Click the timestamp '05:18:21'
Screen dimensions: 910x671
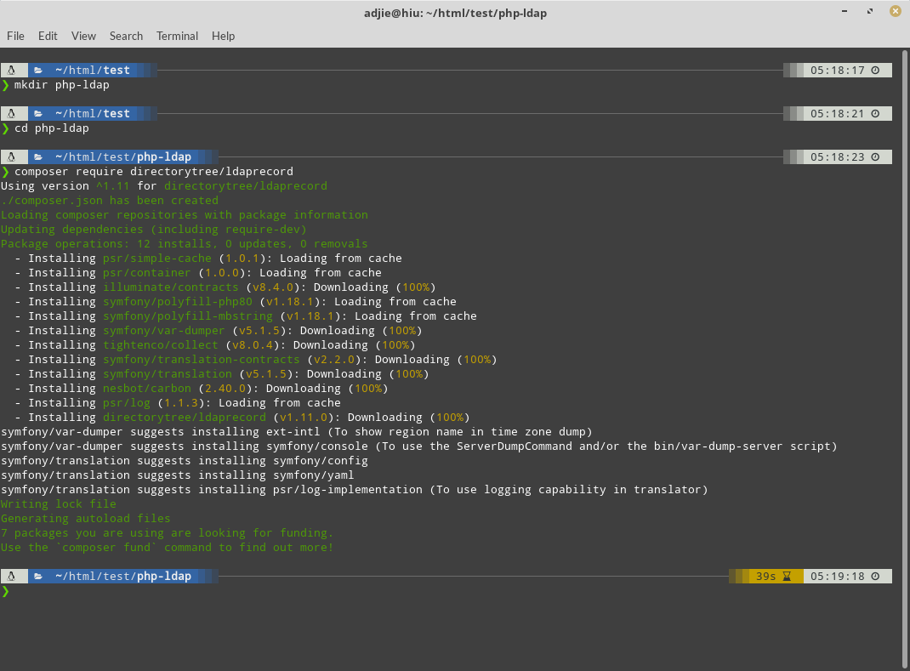[838, 114]
